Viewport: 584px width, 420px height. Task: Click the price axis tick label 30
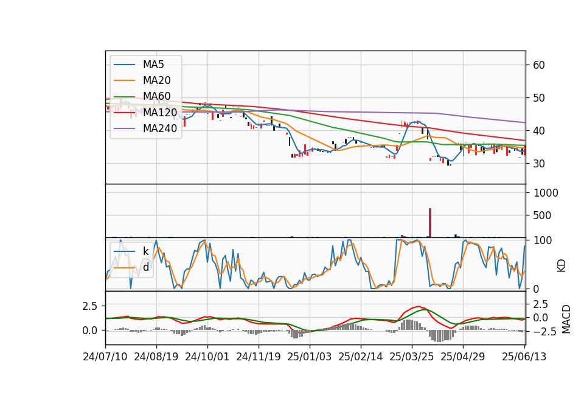[538, 164]
